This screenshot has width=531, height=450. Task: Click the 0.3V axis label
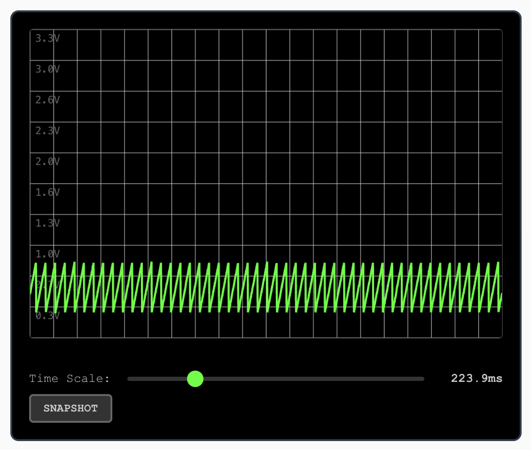click(47, 316)
